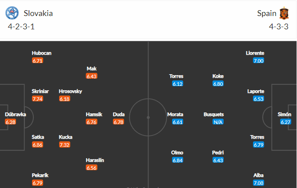Open the Spain team name link
Screen dimensions: 297x188
click(x=267, y=13)
